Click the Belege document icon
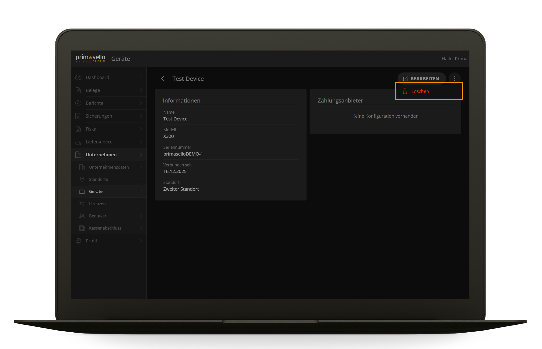The image size is (542, 349). (x=78, y=90)
